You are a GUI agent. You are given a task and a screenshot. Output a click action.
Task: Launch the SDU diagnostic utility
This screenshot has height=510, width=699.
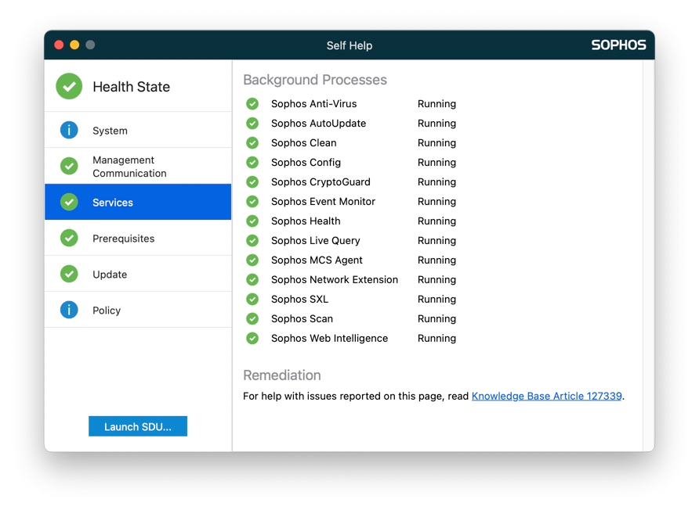[x=138, y=426]
